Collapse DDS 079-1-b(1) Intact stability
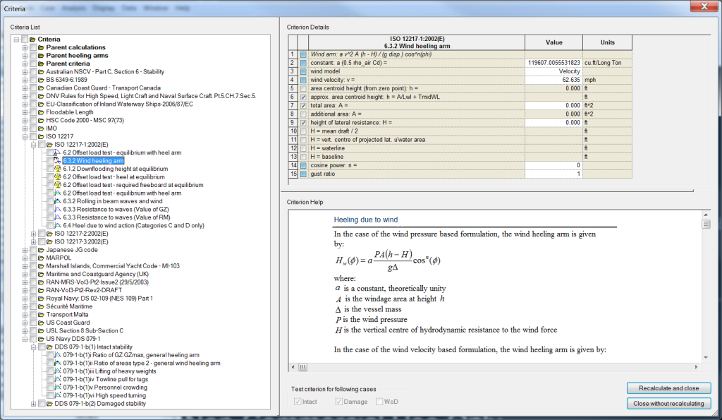722x420 pixels. click(33, 347)
